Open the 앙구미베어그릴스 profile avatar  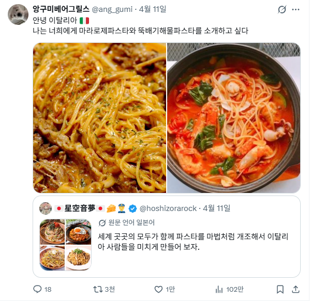pyautogui.click(x=18, y=14)
